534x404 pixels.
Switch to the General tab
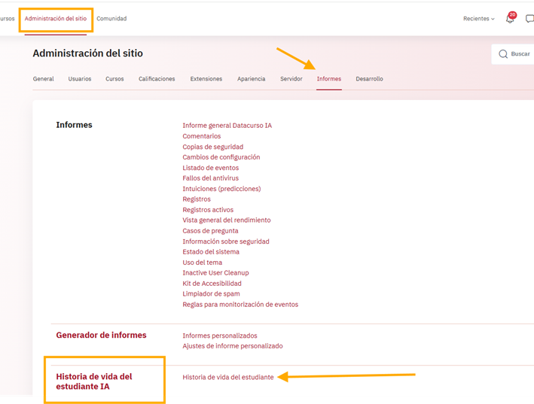pyautogui.click(x=43, y=79)
